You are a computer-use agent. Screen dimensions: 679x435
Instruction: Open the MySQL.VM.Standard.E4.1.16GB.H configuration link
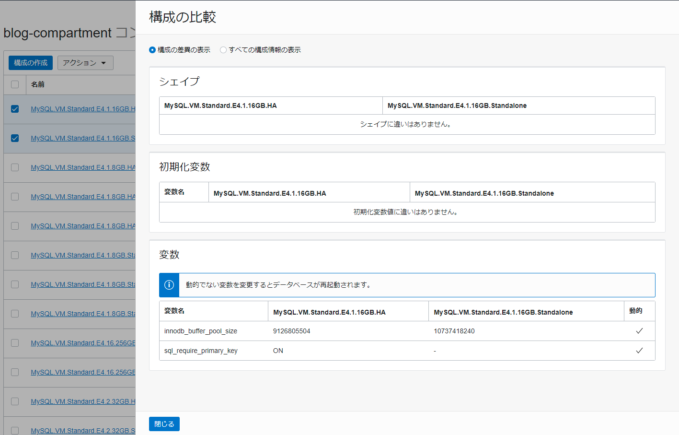click(x=83, y=109)
